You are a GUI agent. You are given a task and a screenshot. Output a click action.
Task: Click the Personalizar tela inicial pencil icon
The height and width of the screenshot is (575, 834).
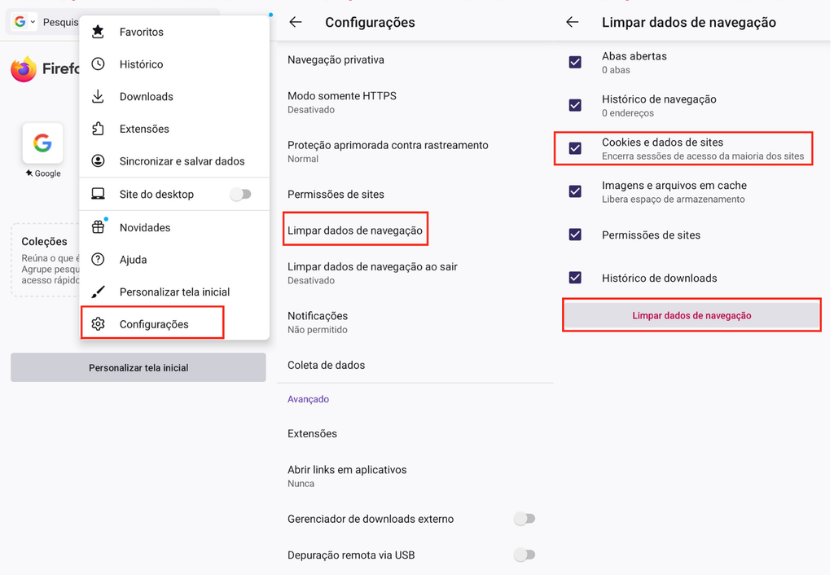coord(99,292)
